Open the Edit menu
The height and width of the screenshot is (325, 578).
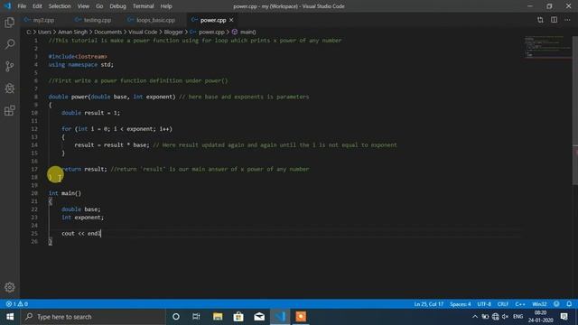[x=37, y=6]
